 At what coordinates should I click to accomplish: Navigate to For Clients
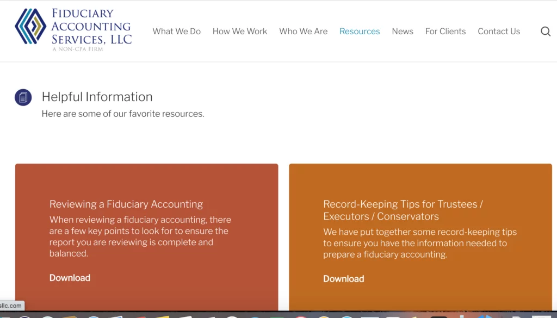click(x=445, y=32)
